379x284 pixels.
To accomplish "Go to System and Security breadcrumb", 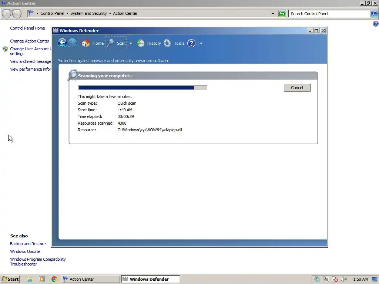I will click(88, 13).
